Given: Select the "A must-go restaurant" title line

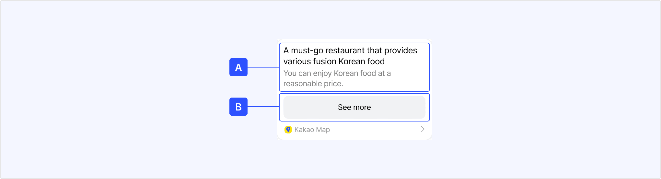Looking at the screenshot, I should 350,51.
